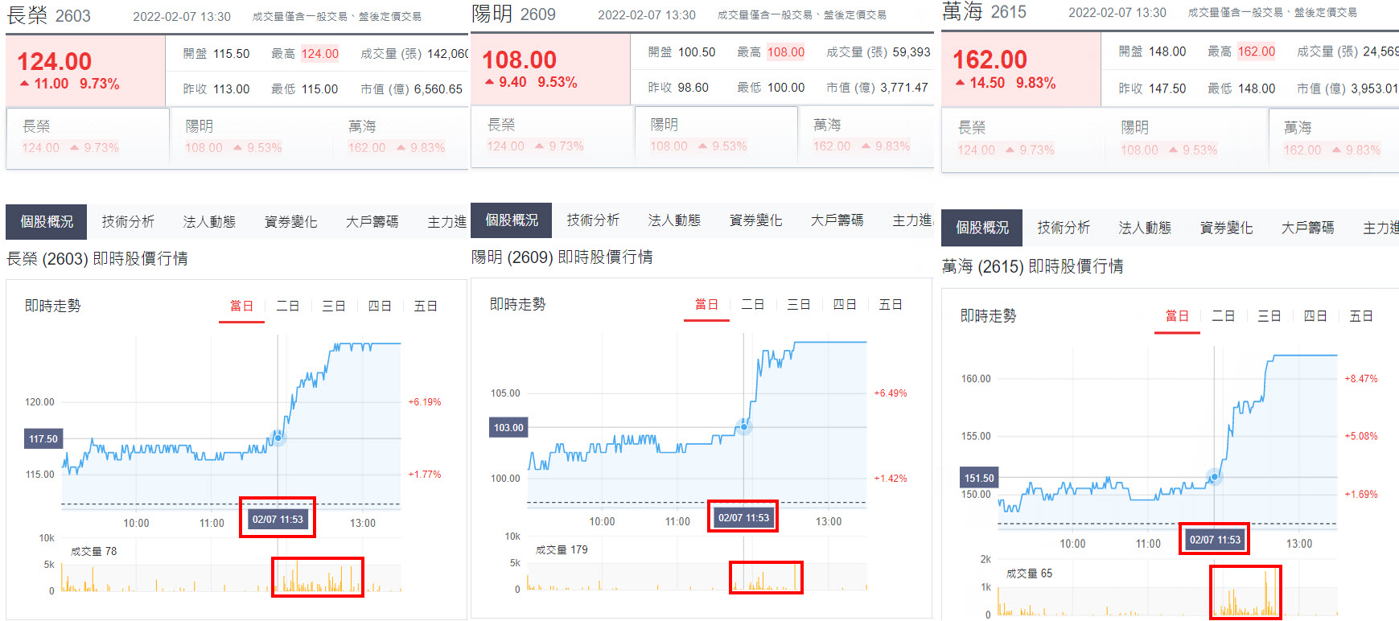Open 技術分析 tab in the 長榮 2603 panel
Viewport: 1399px width, 621px height.
(128, 221)
